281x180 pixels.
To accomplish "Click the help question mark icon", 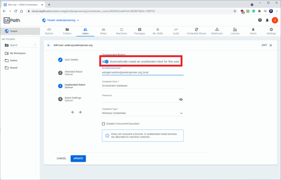I will (260, 20).
